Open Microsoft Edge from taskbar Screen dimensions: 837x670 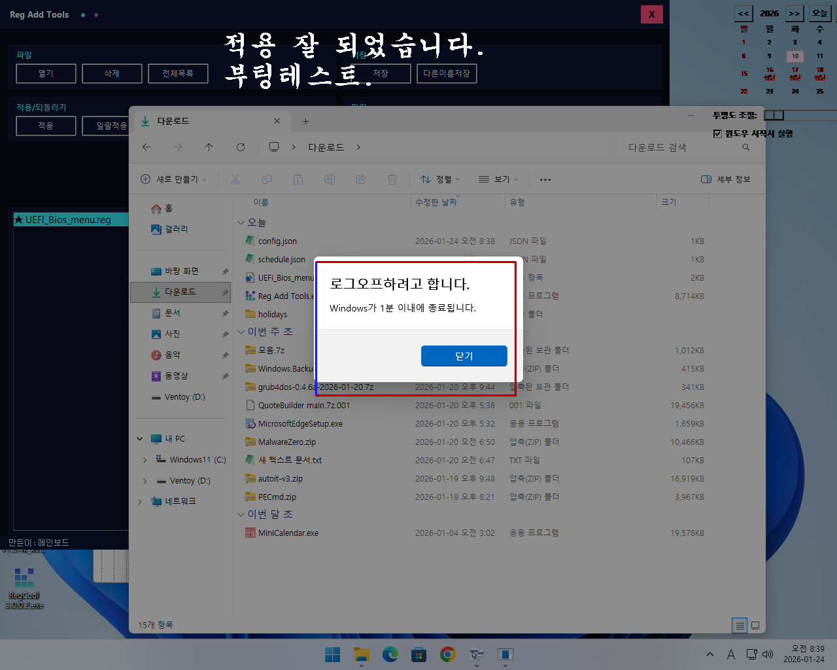(390, 654)
